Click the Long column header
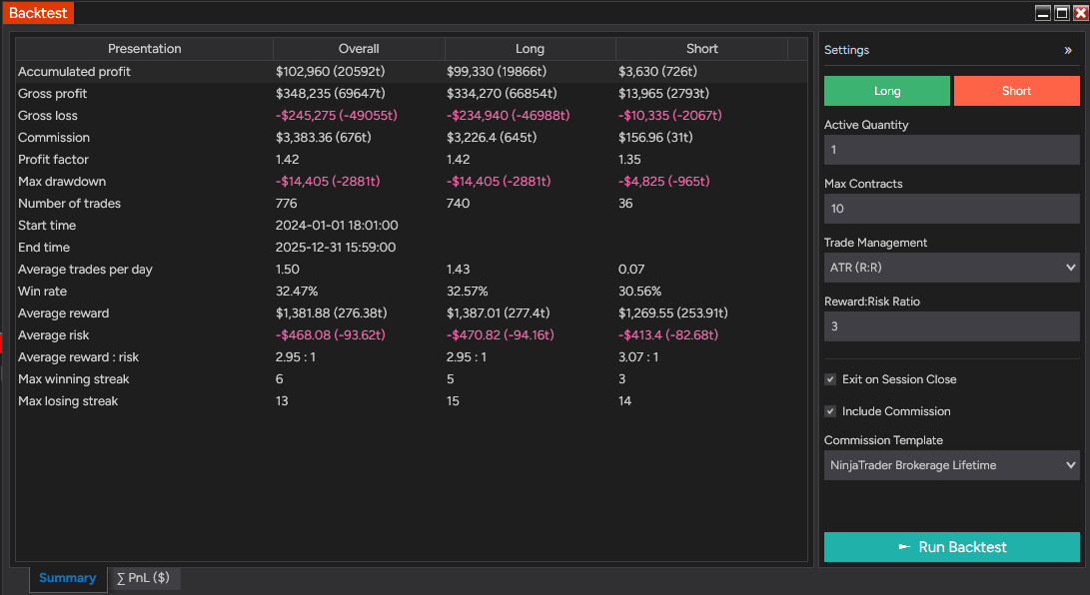Screen dimensions: 1090x595 [x=530, y=49]
